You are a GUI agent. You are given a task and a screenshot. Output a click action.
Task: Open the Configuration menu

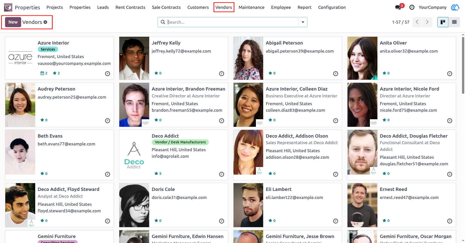coord(332,7)
